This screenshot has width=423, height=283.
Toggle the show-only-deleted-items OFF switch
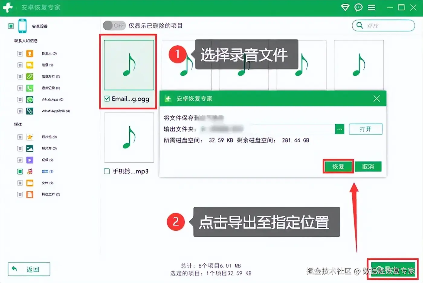coord(114,26)
